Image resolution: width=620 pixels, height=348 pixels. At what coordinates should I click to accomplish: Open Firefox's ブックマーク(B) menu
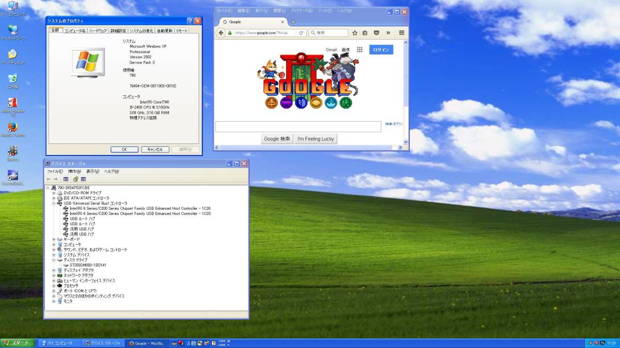point(301,10)
